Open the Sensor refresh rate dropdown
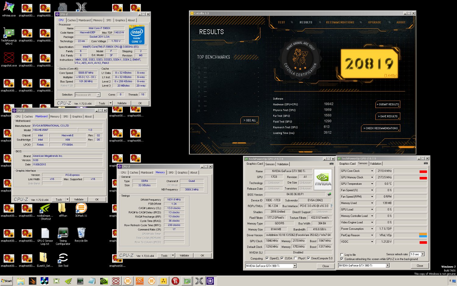457x286 pixels. 423,254
